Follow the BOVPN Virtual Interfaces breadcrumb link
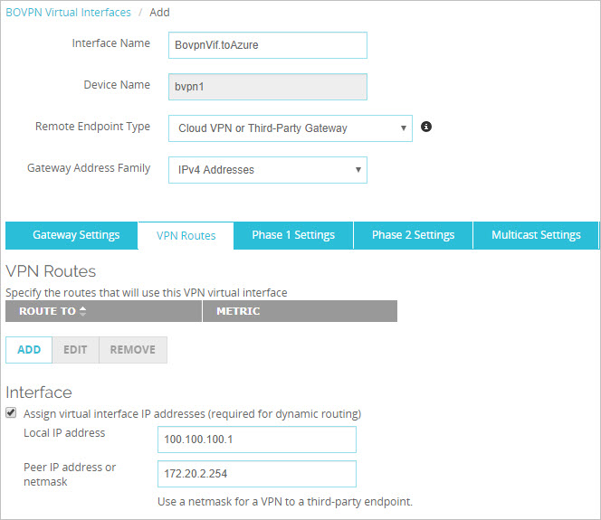The image size is (601, 520). [x=68, y=13]
